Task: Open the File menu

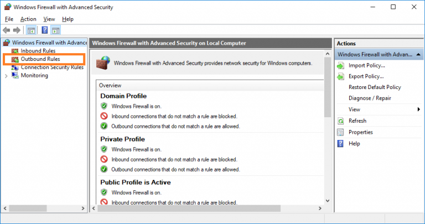Action: click(x=9, y=19)
